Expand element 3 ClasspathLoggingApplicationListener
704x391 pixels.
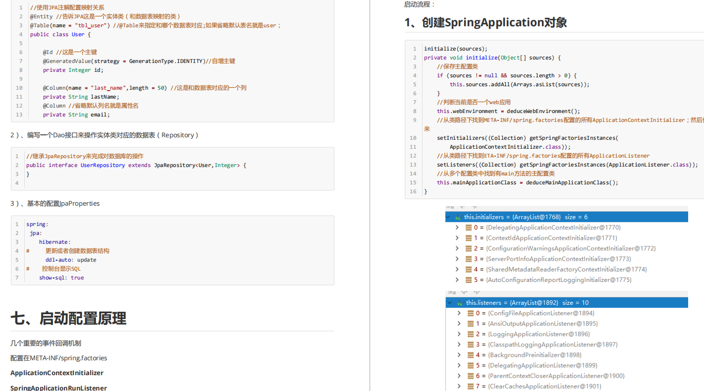(459, 344)
